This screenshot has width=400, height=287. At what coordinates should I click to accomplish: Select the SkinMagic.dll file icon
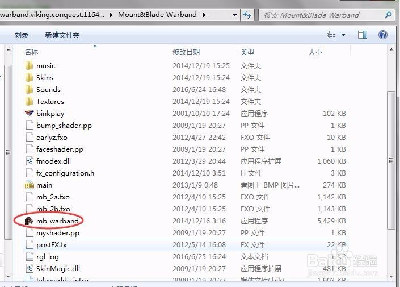tap(30, 269)
